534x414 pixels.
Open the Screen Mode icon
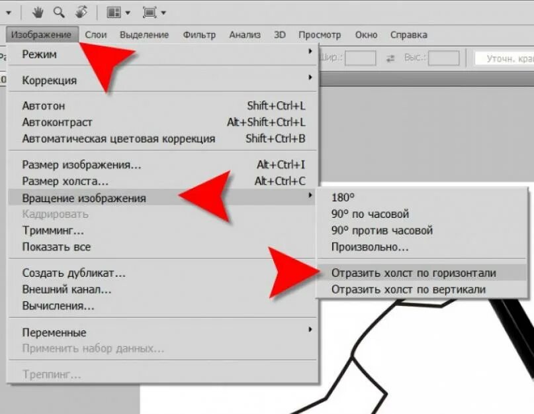coord(149,13)
